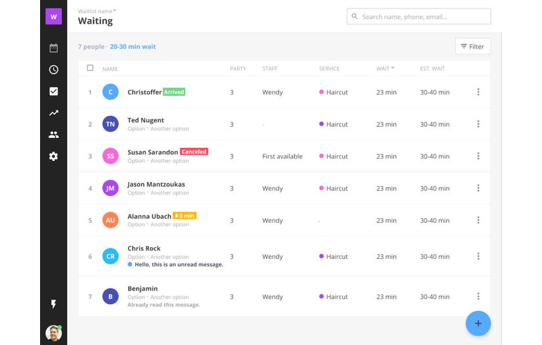Click the lightning bolt icon in sidebar

click(54, 304)
